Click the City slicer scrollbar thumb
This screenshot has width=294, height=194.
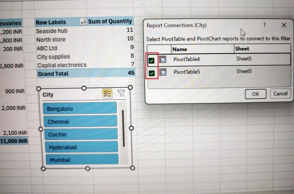pos(123,128)
